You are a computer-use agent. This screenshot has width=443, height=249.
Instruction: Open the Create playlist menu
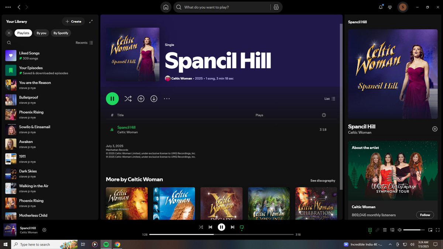click(x=73, y=21)
